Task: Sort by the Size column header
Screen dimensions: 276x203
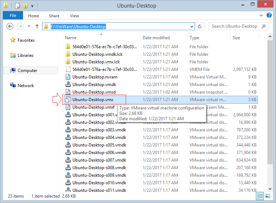Action: click(x=236, y=38)
